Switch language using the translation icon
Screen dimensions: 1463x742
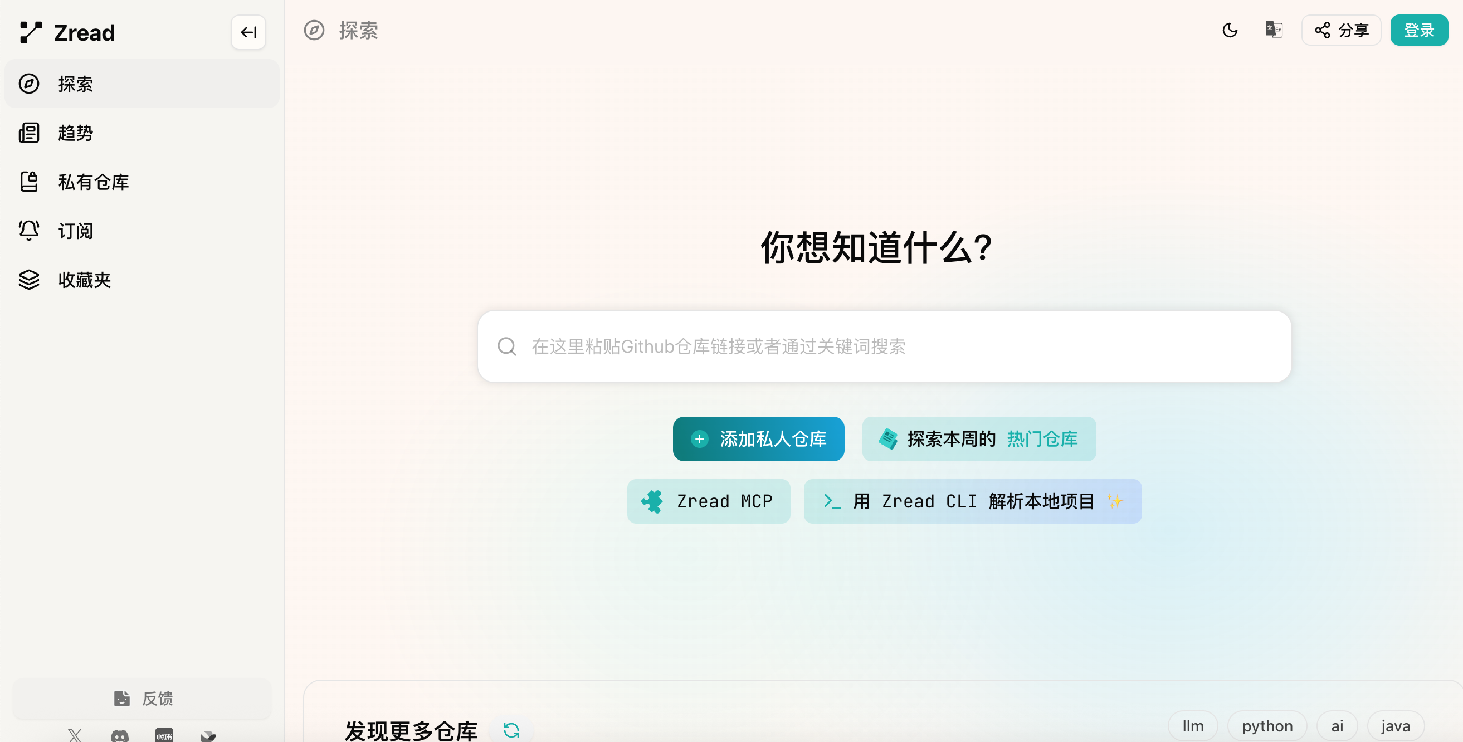(x=1274, y=30)
